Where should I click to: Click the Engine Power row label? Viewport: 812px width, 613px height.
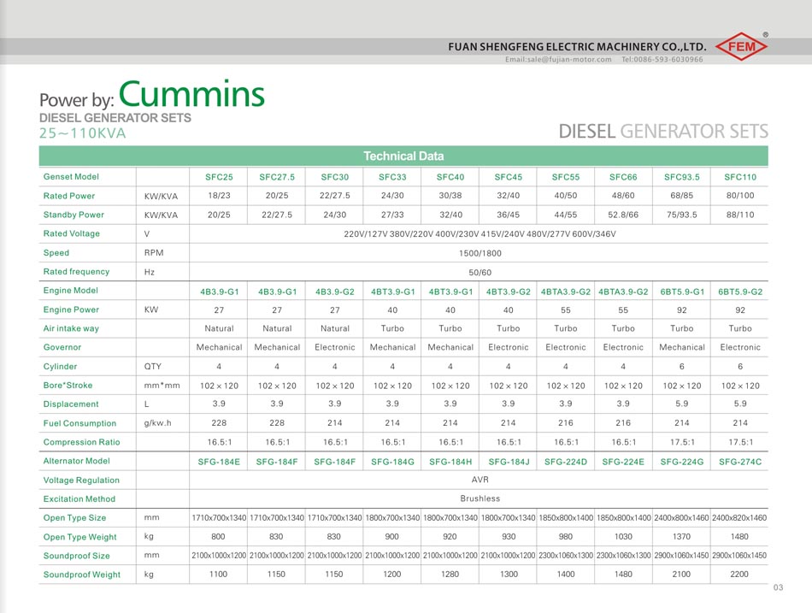[71, 309]
